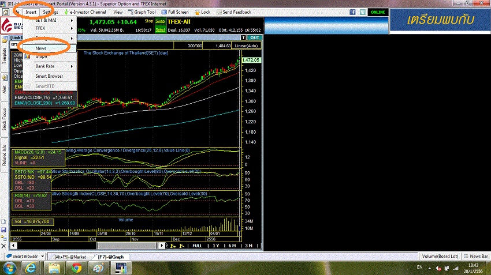Click the Twitter icon
This screenshot has height=275, width=491.
(363, 12)
